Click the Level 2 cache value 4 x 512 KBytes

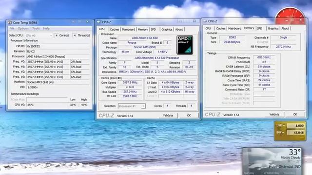coord(170,92)
